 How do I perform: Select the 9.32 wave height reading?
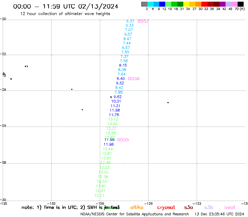(120, 83)
